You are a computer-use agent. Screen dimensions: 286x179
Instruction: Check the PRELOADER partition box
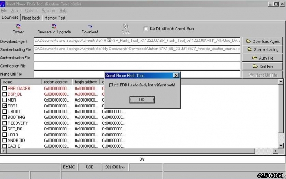click(4, 88)
